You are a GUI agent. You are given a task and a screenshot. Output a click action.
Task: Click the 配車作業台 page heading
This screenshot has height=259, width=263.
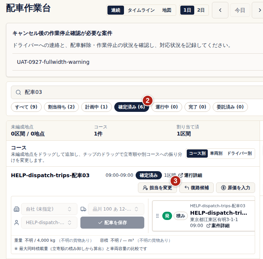(28, 8)
